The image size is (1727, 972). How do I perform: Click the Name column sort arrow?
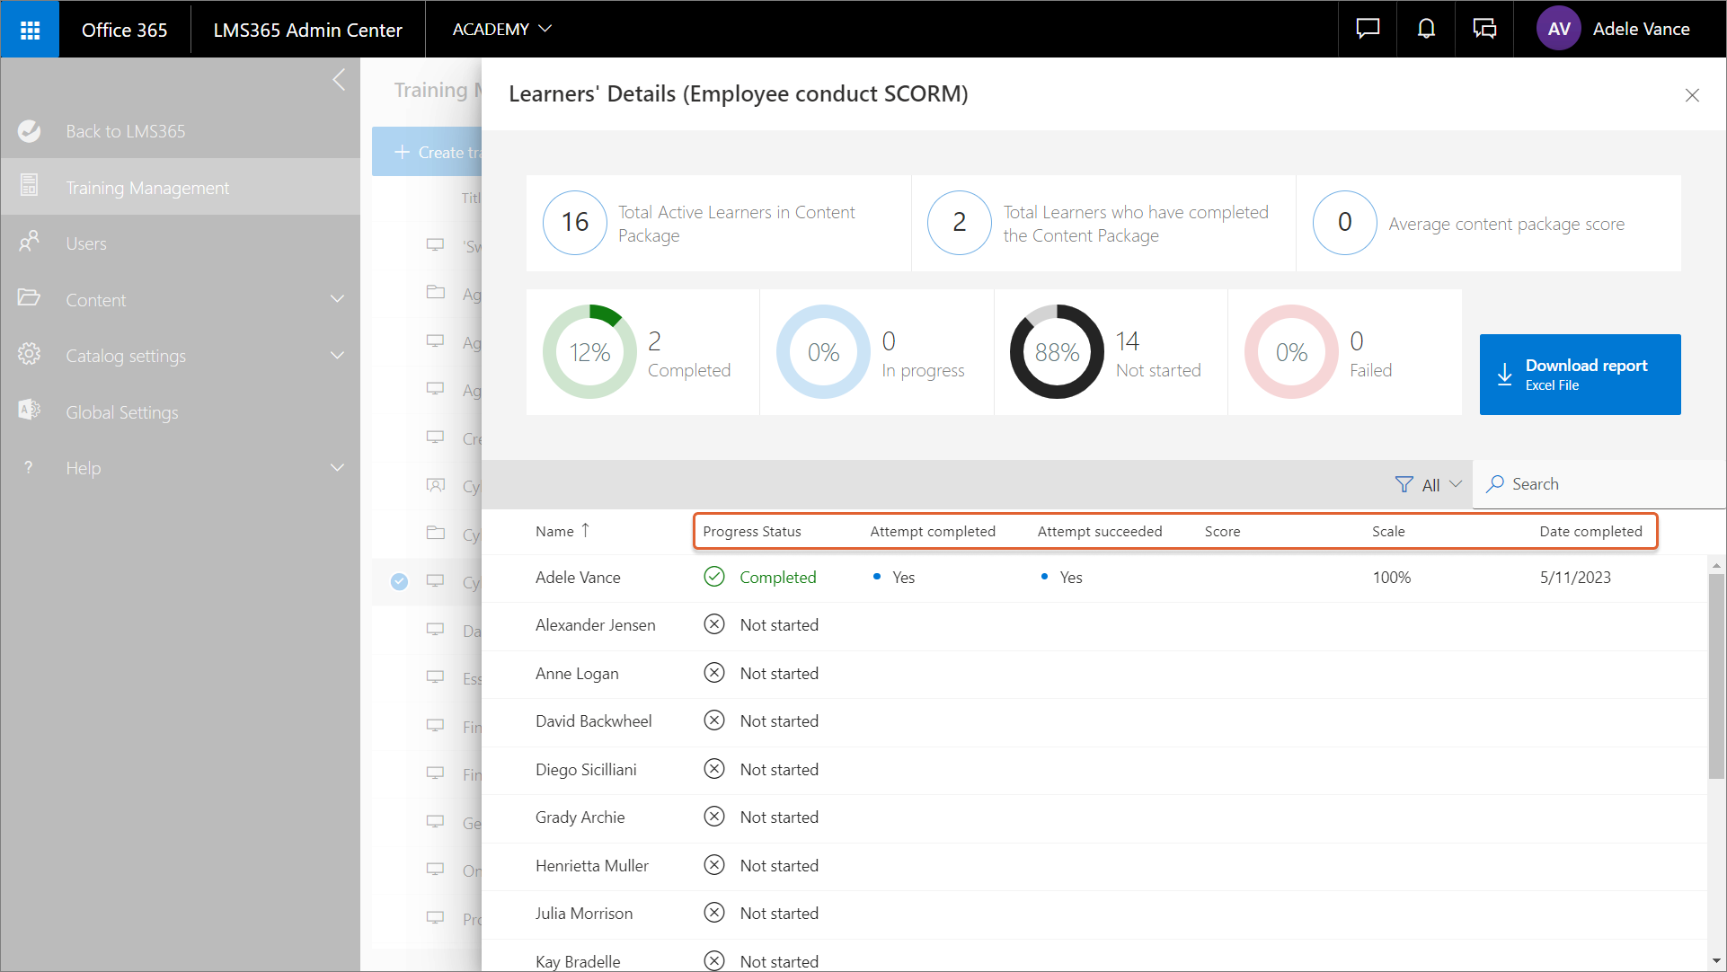point(586,530)
